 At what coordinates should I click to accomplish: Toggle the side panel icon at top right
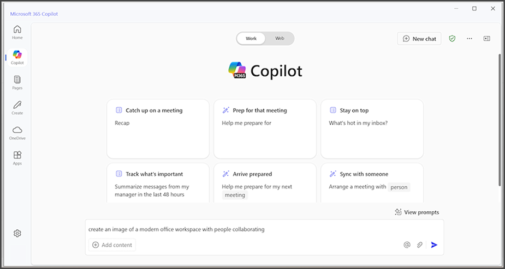point(486,39)
